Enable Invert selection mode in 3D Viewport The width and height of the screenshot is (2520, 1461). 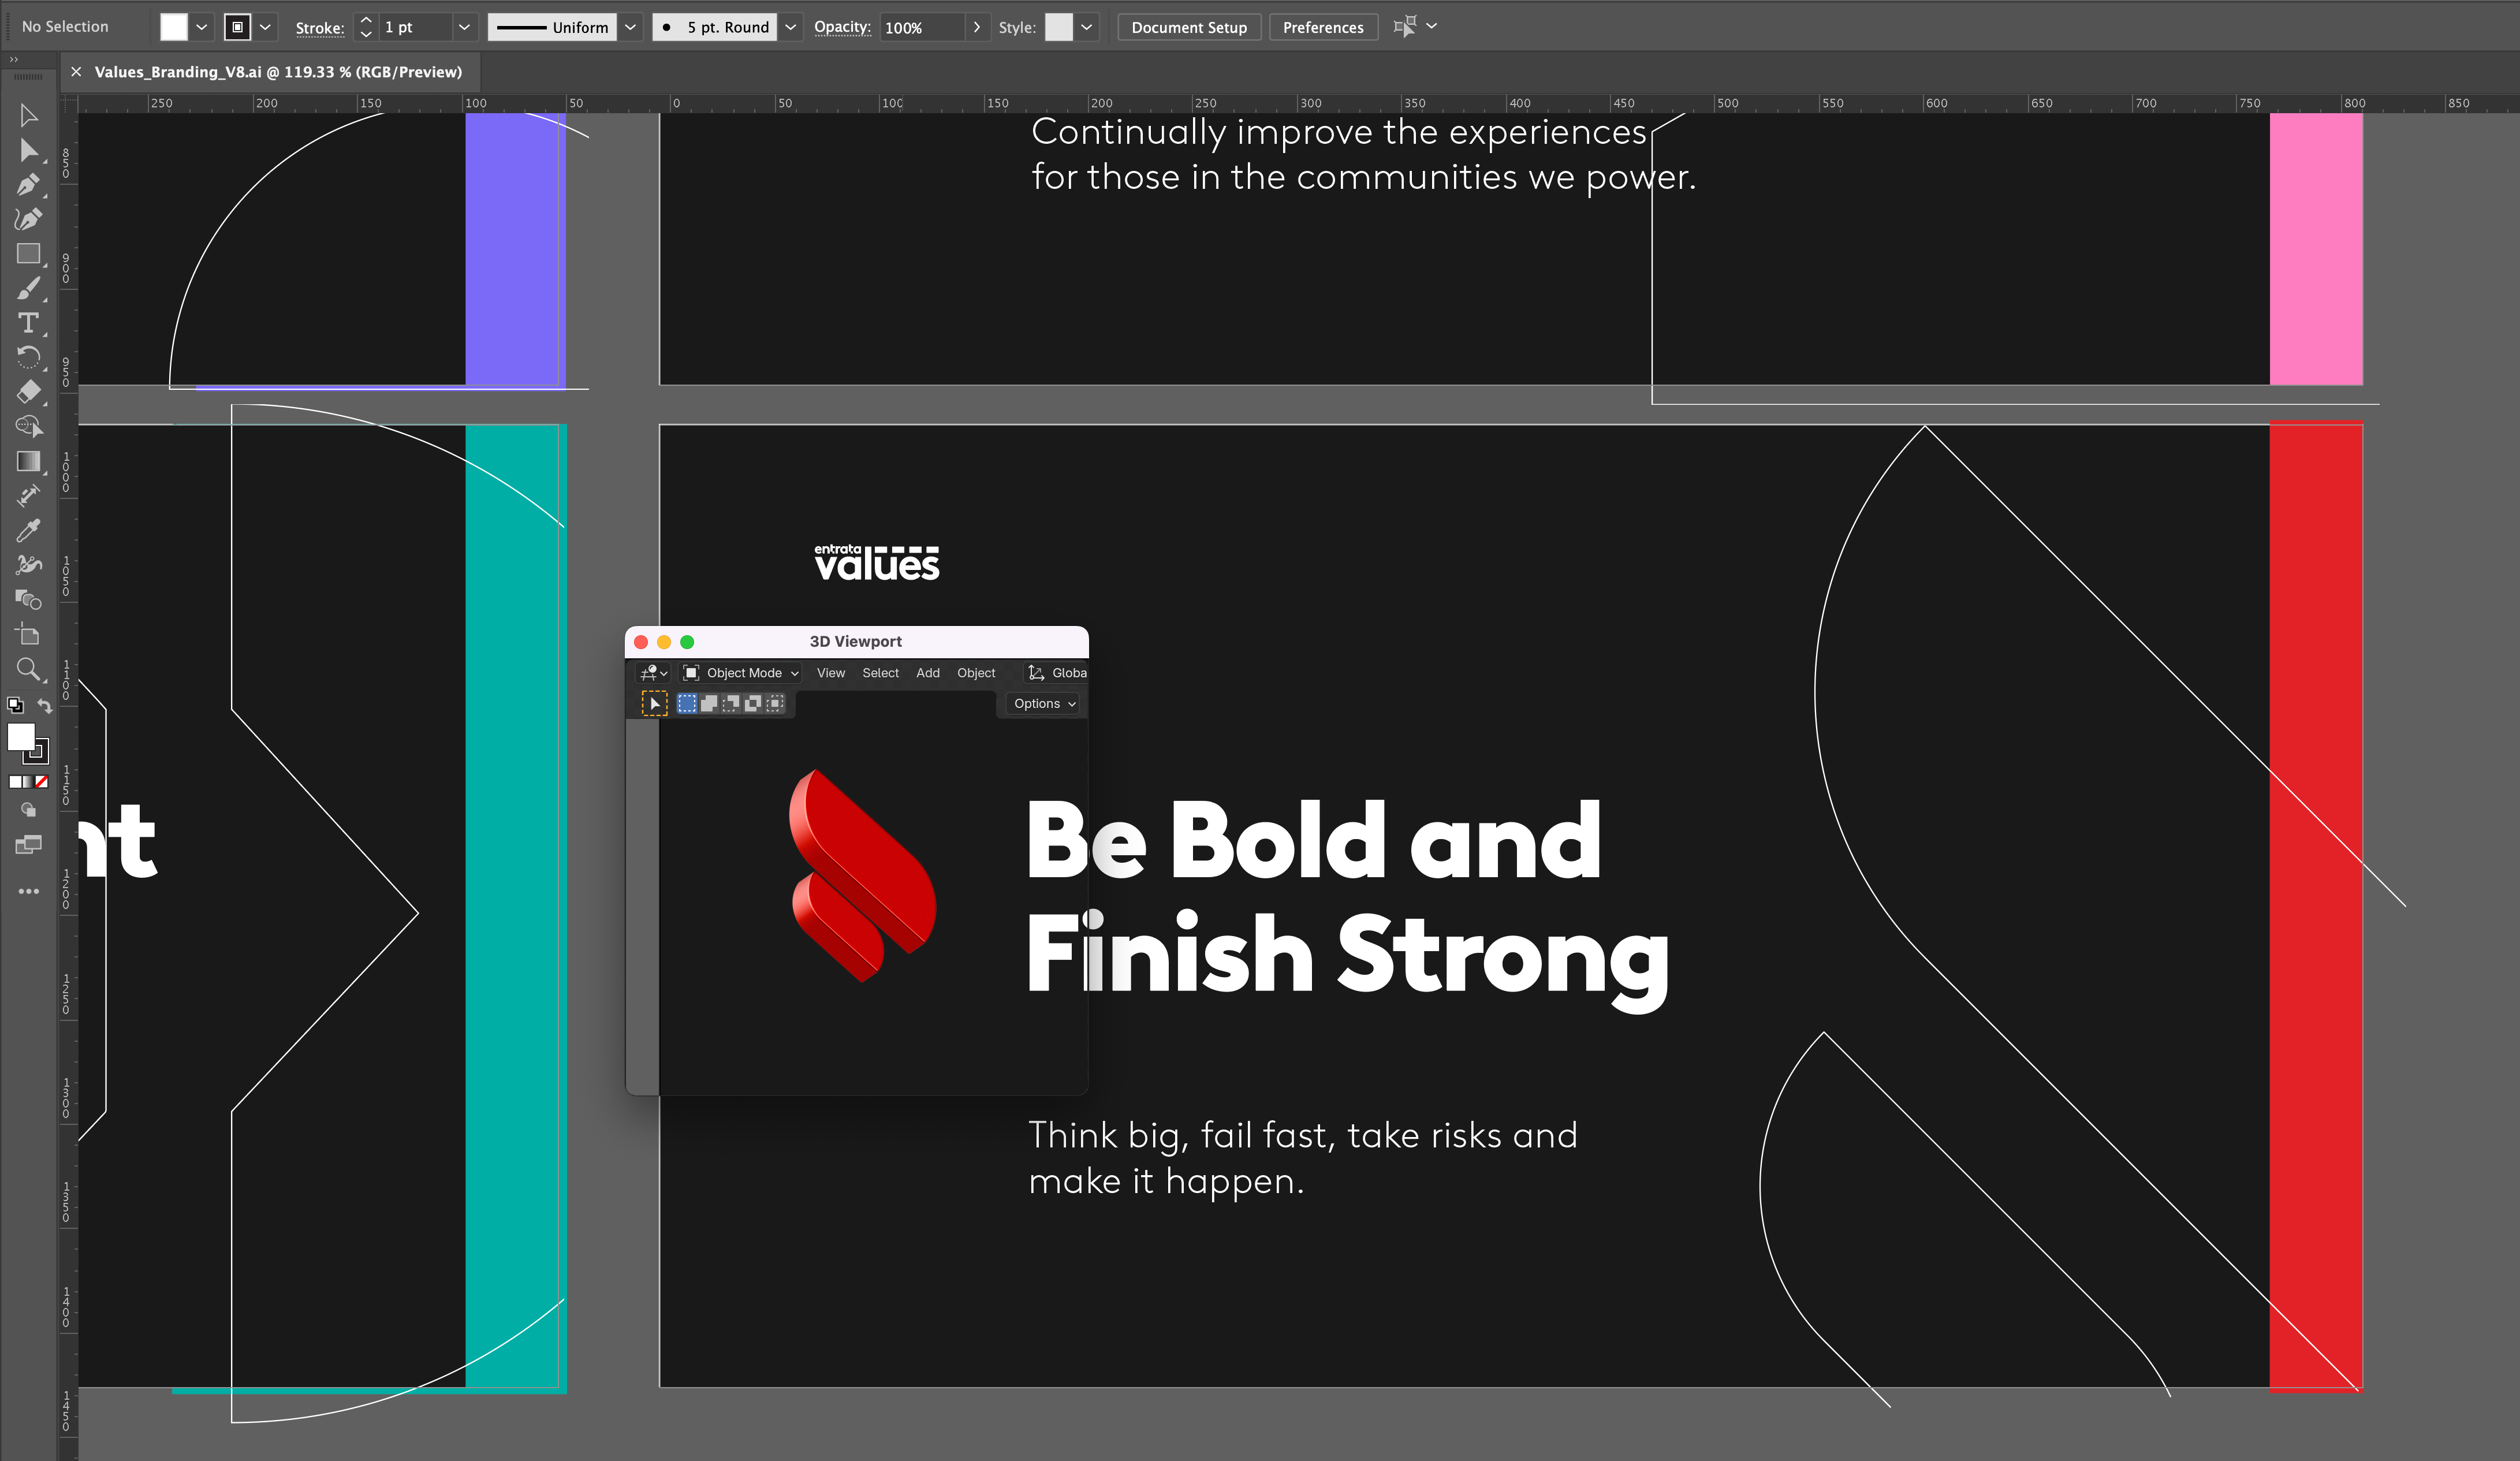coord(753,704)
